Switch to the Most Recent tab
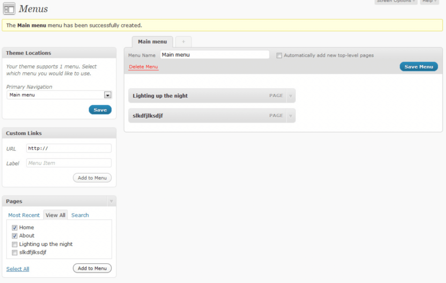 pyautogui.click(x=24, y=215)
